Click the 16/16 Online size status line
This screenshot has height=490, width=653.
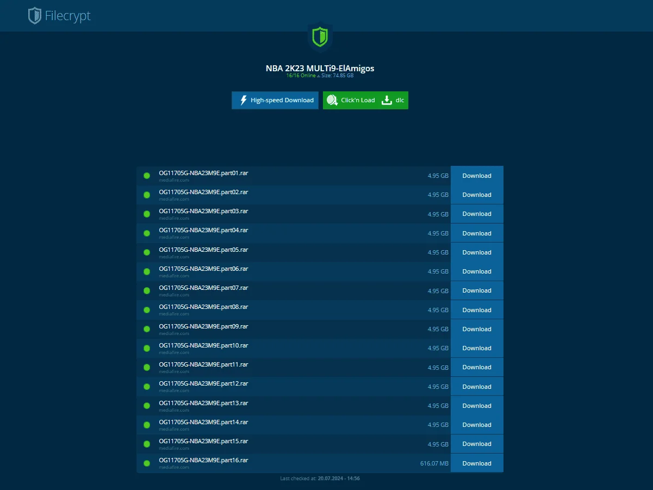pos(320,76)
